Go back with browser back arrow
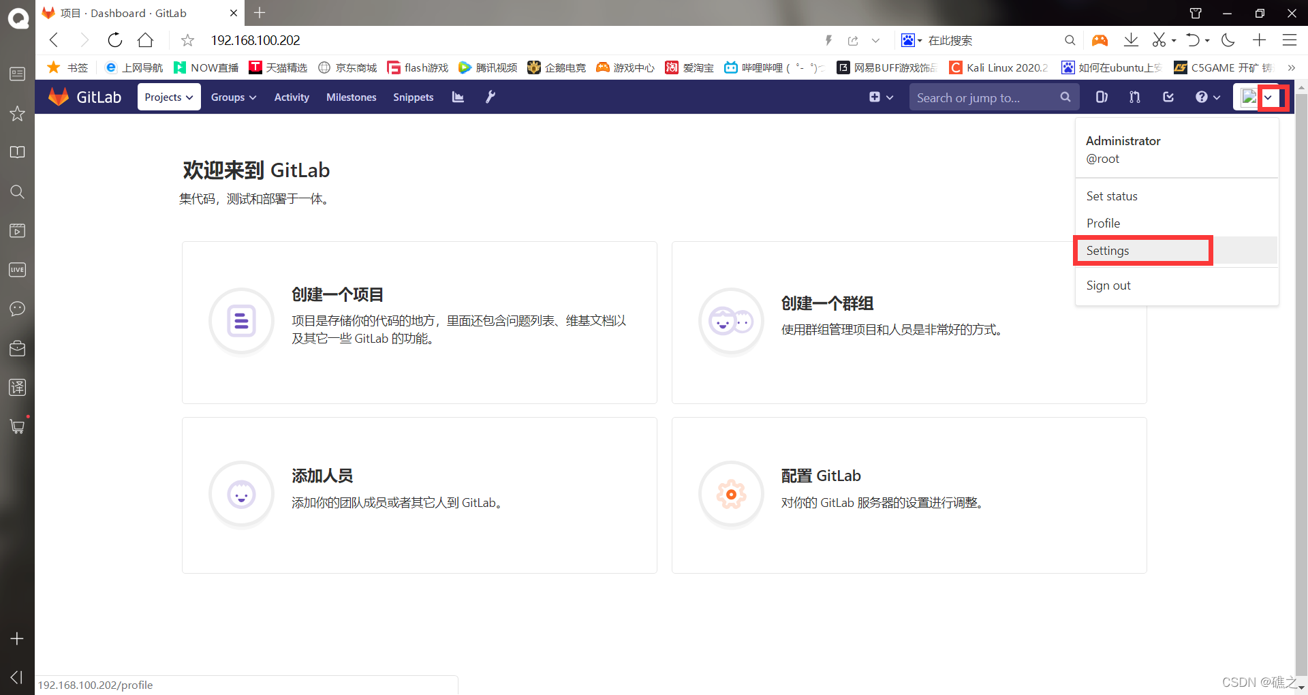 tap(54, 40)
